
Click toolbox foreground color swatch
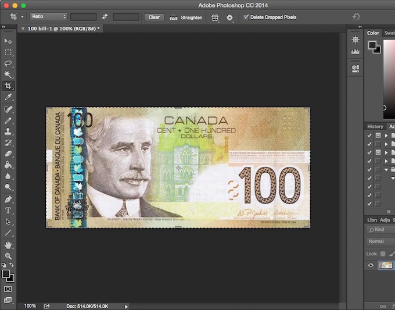coord(6,273)
